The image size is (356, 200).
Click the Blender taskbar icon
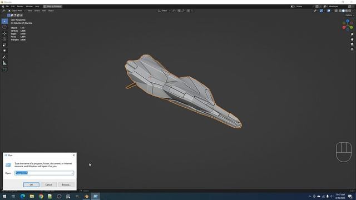(86, 196)
